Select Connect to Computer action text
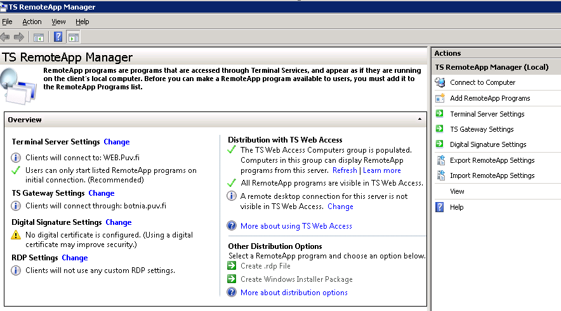Viewport: 561px width, 311px height. (483, 82)
